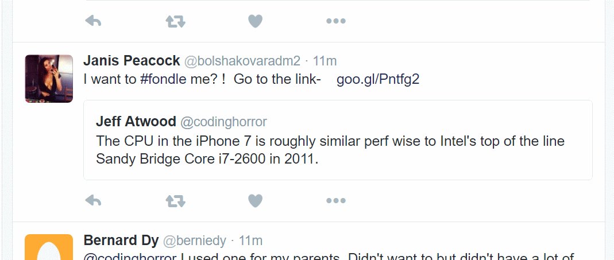The width and height of the screenshot is (614, 260).
Task: Reply to Janis Peacock's tweet
Action: point(93,200)
